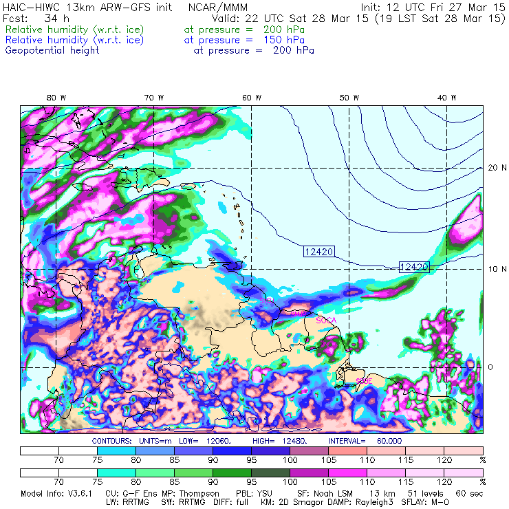Click the '60 sec' footer entry

469,494
